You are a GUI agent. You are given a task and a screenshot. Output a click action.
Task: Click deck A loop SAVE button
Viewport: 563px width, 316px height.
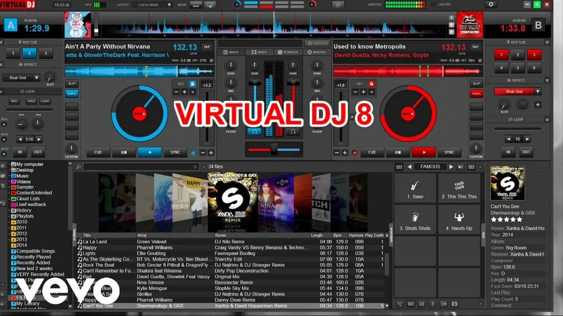tap(31, 101)
